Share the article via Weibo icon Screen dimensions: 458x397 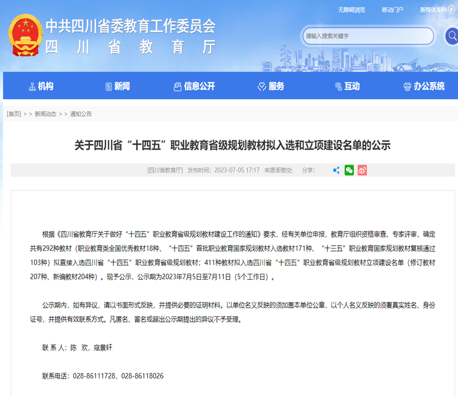pos(362,170)
